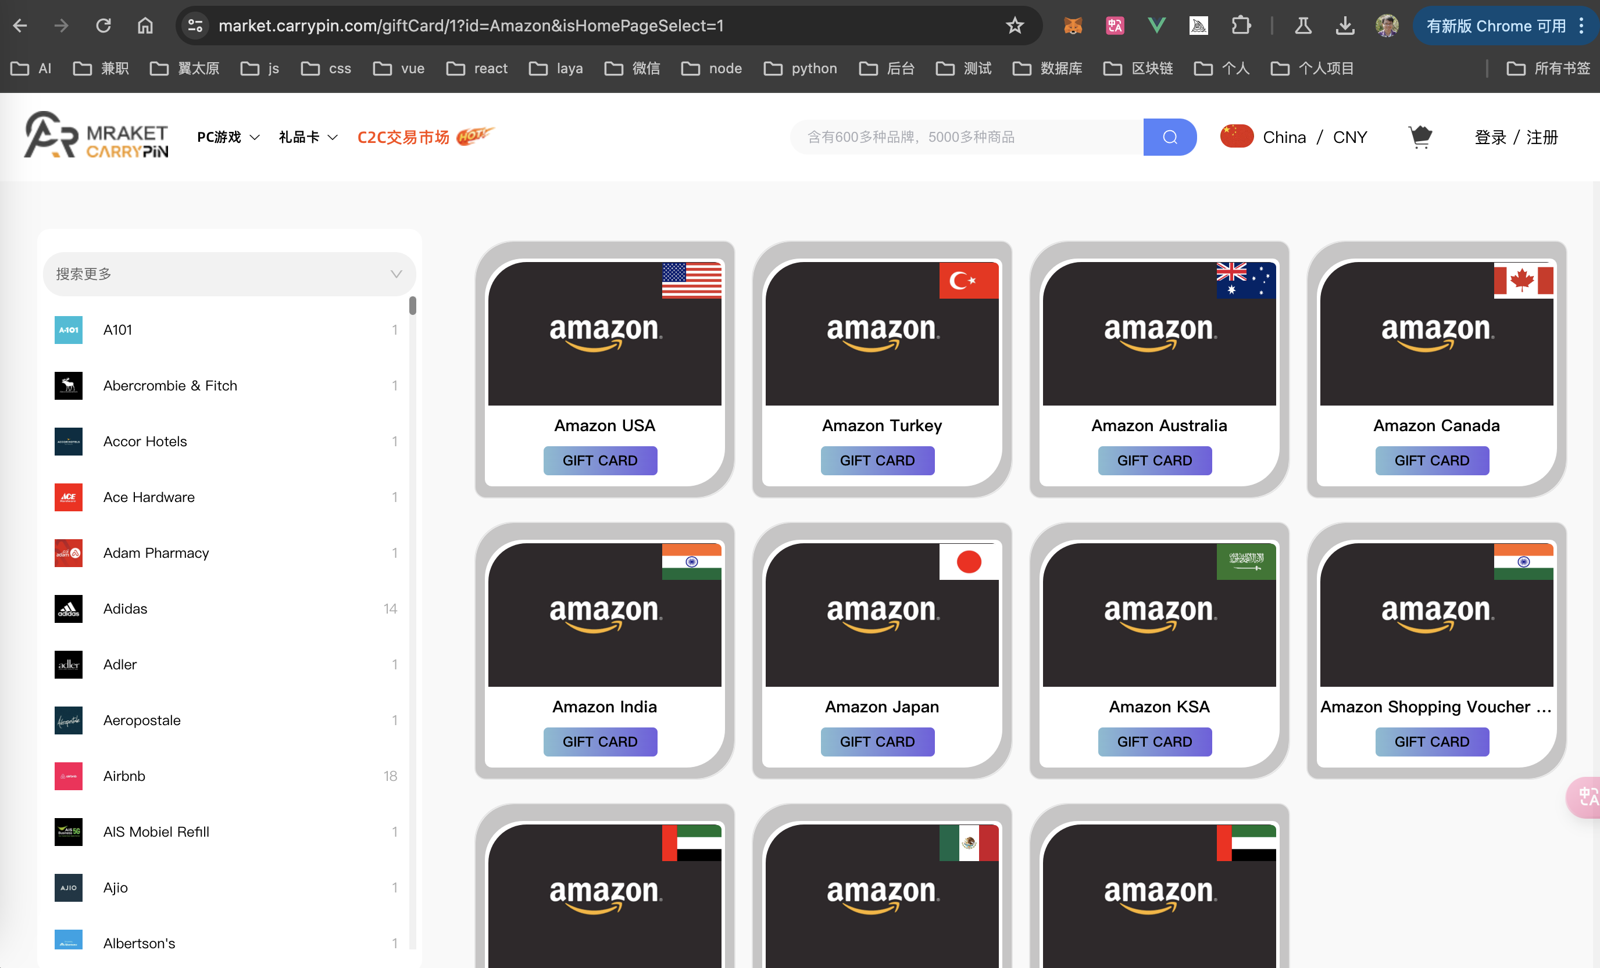
Task: Click the browser back arrow
Action: 20,26
